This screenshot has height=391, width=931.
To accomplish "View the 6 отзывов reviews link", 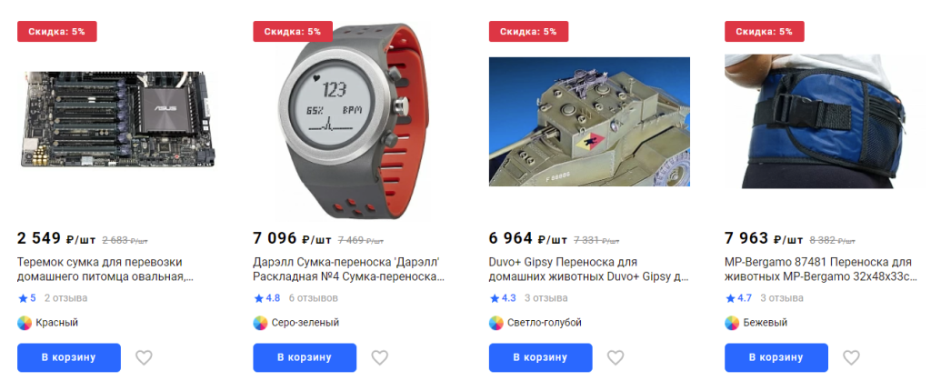I will pos(313,298).
